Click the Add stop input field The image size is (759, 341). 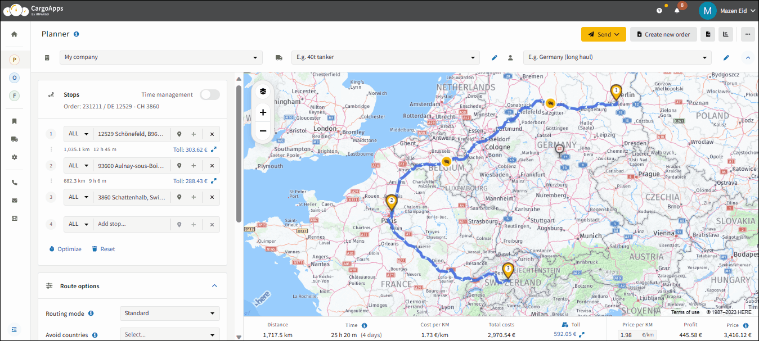coord(131,224)
